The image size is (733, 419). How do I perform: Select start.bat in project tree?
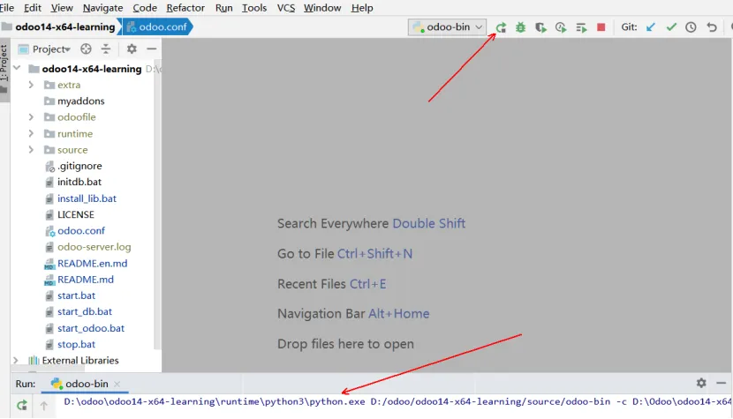[x=76, y=296]
